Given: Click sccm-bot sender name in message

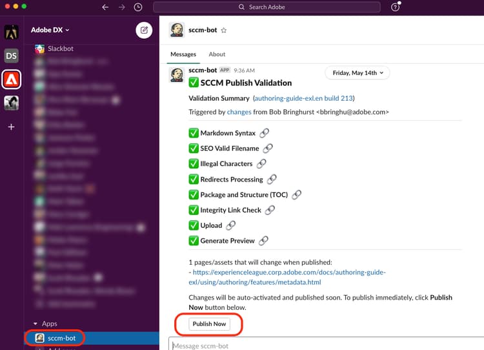Looking at the screenshot, I should click(x=203, y=70).
